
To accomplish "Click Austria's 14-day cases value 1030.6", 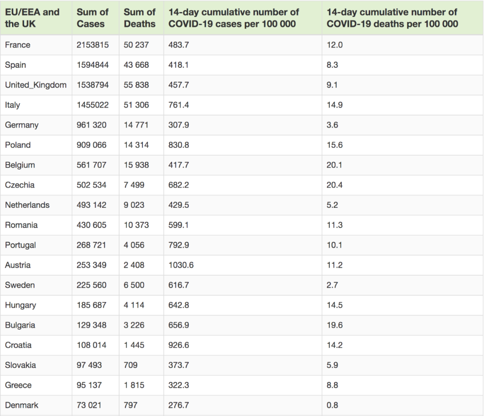I will [181, 265].
